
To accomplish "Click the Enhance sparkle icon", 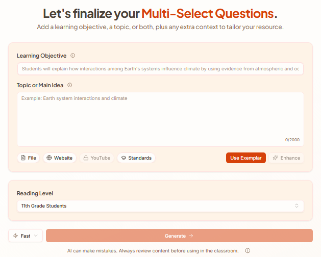I will (275, 158).
